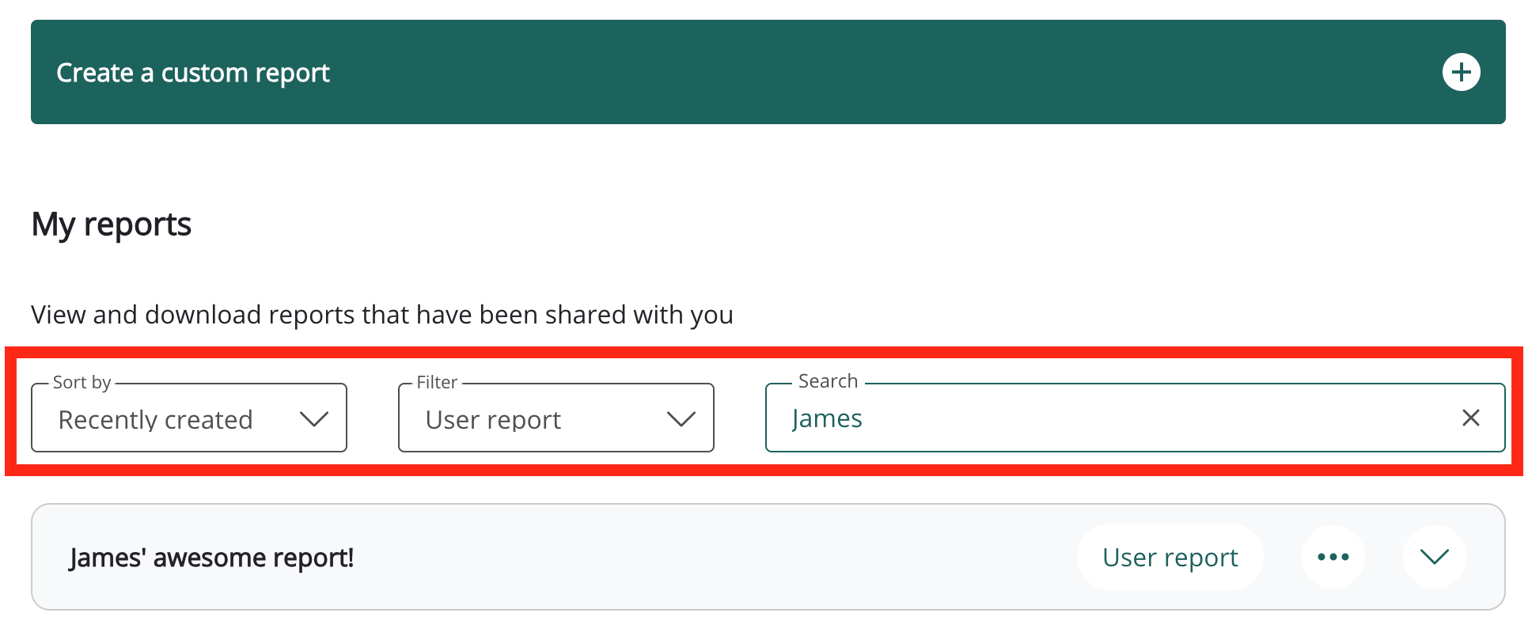The width and height of the screenshot is (1532, 628).
Task: Expand James' awesome report with the chevron
Action: (1434, 557)
